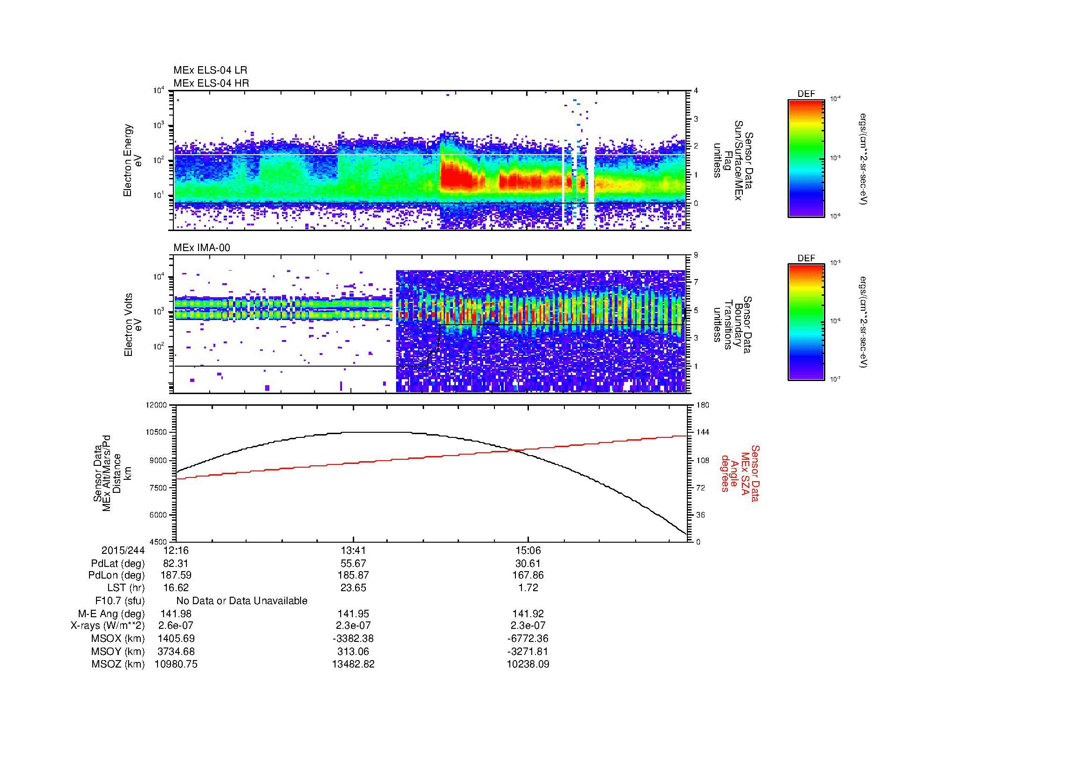Screen dimensions: 1090x770
Task: Click the M-E Ang value 141.95
Action: click(x=353, y=614)
